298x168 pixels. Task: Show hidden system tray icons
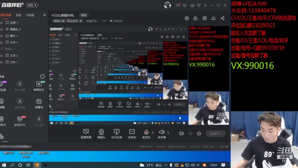pos(166,165)
